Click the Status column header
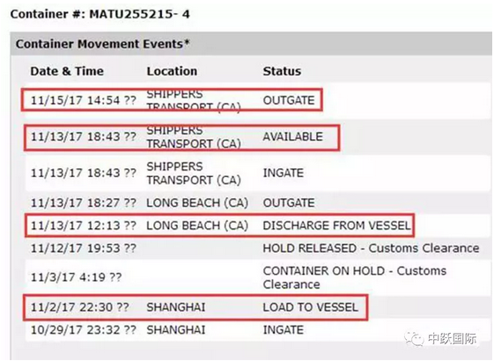Image resolution: width=494 pixels, height=361 pixels. [x=282, y=71]
